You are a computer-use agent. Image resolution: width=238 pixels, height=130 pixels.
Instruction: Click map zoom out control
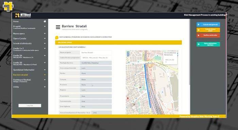[128, 55]
